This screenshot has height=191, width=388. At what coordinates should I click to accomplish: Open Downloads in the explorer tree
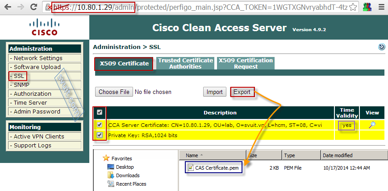[128, 175]
